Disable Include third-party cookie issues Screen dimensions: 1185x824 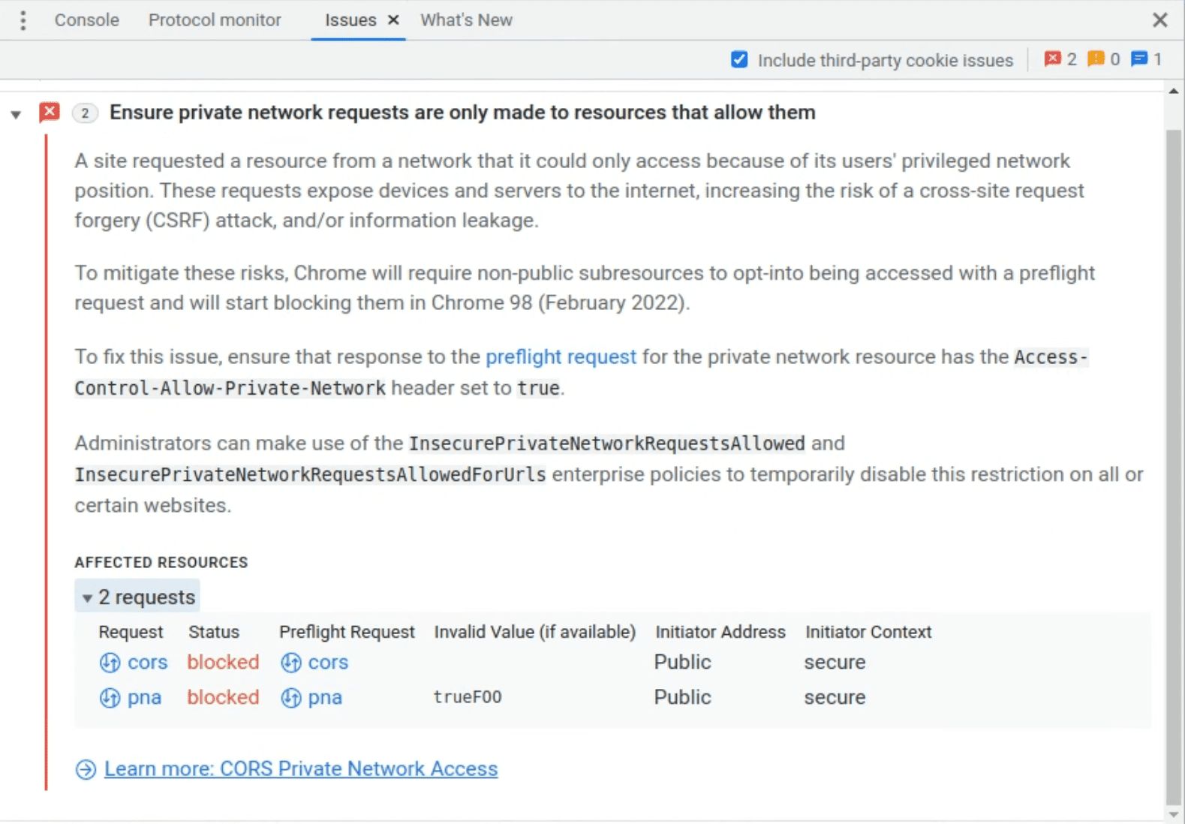739,59
